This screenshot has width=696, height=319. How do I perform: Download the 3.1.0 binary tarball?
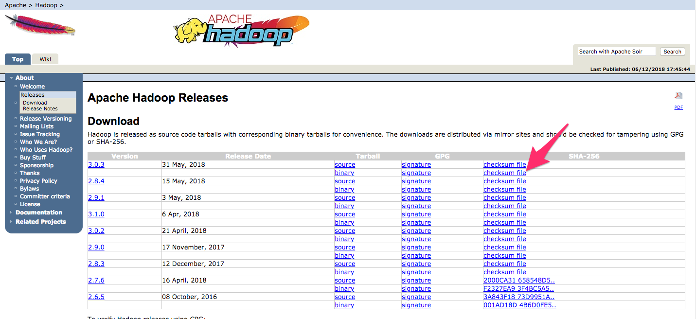click(344, 223)
